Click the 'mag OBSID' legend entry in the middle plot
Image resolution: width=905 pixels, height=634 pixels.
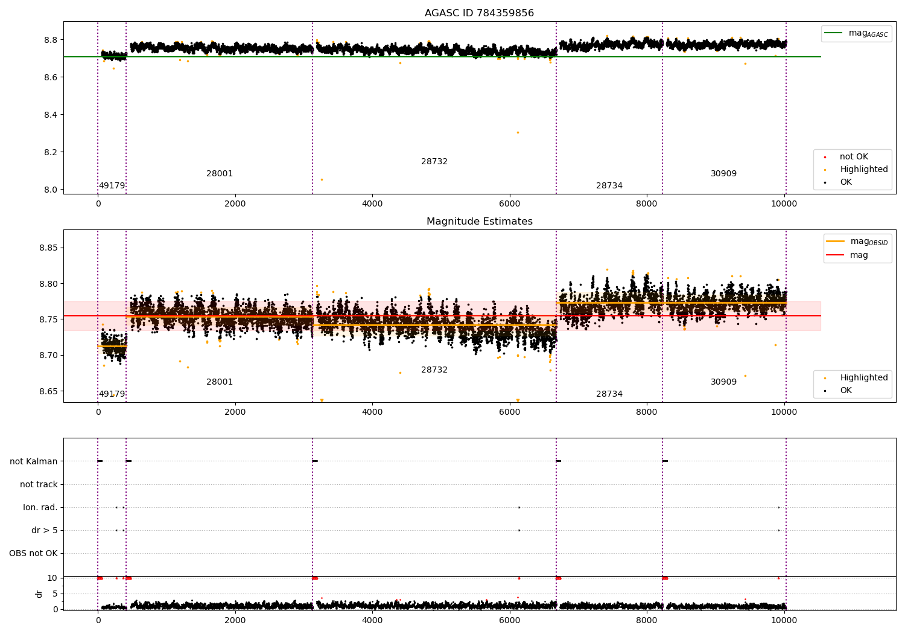[857, 242]
